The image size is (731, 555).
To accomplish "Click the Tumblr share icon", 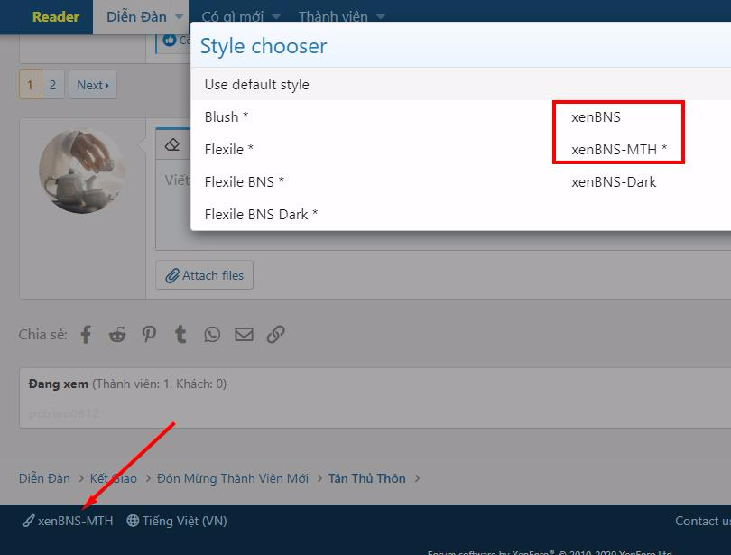I will click(x=180, y=335).
